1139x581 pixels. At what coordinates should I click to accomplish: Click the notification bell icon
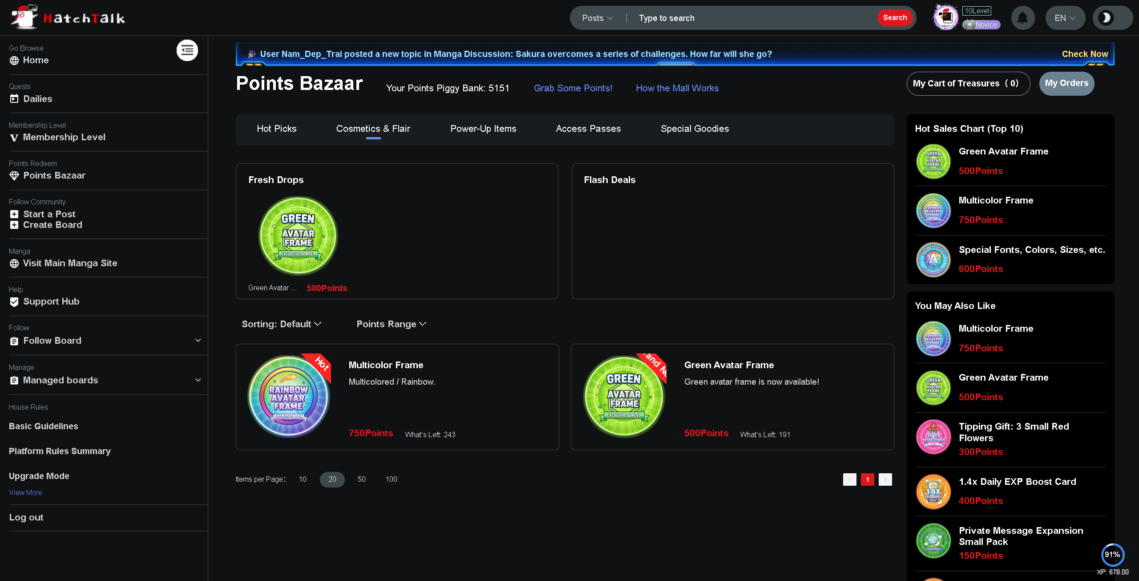(x=1022, y=18)
